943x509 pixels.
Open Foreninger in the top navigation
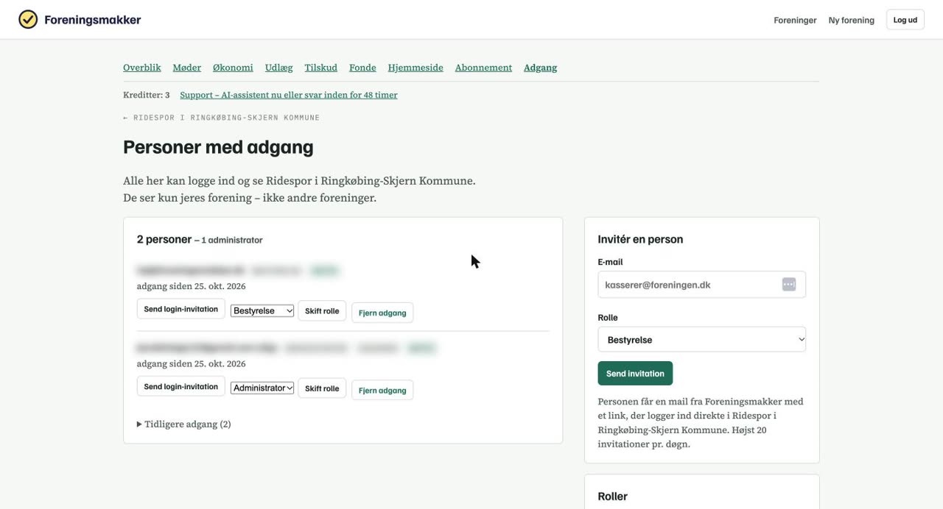pos(795,20)
